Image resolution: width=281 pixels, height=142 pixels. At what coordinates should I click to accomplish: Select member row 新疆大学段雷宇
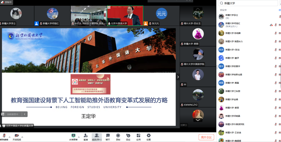tap(249, 66)
